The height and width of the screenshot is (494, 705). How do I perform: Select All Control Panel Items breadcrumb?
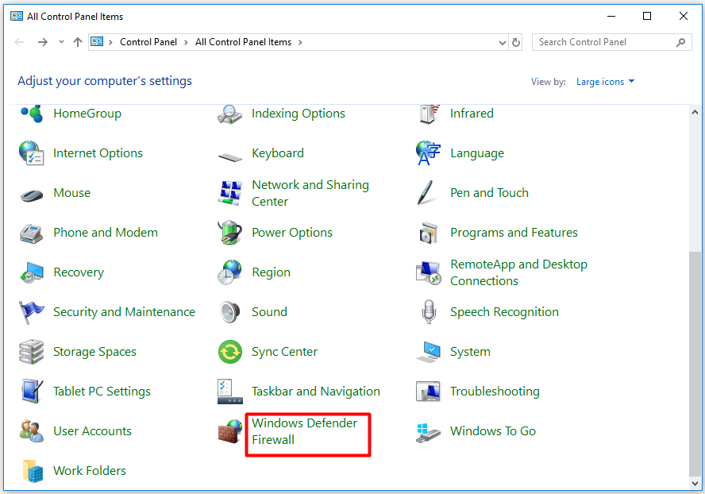click(243, 42)
